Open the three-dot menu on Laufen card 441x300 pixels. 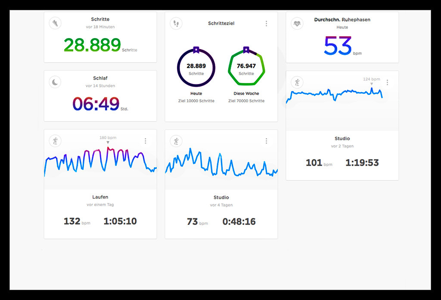[146, 141]
